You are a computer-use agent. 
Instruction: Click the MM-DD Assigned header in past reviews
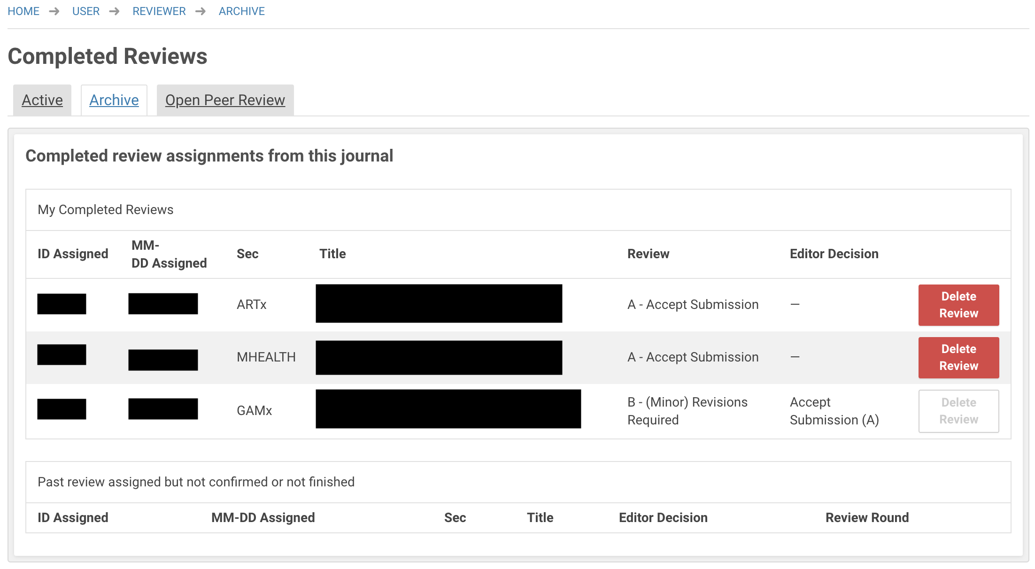click(263, 517)
